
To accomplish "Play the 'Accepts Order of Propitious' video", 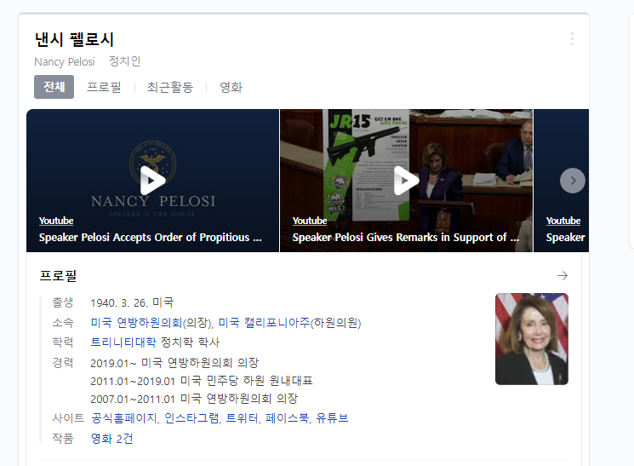I will tap(153, 181).
